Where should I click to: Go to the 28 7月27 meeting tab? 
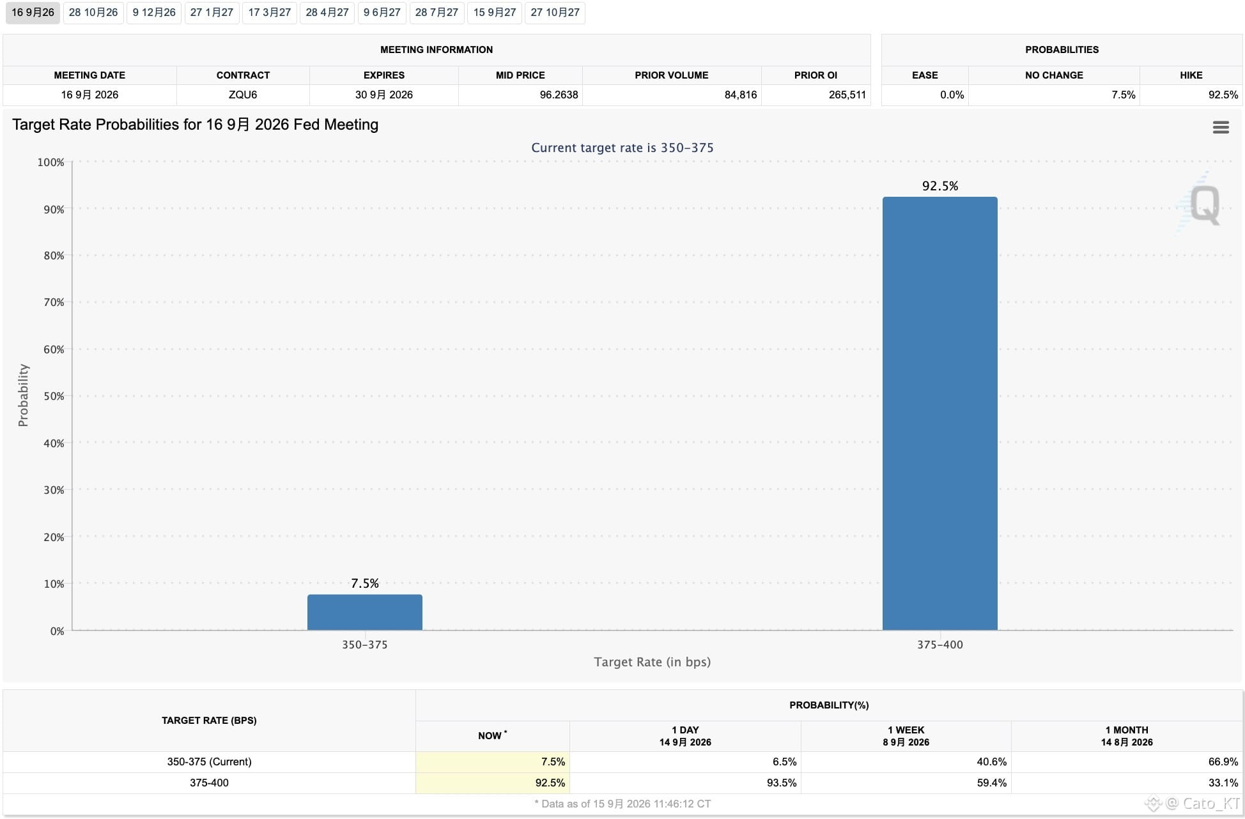[437, 13]
